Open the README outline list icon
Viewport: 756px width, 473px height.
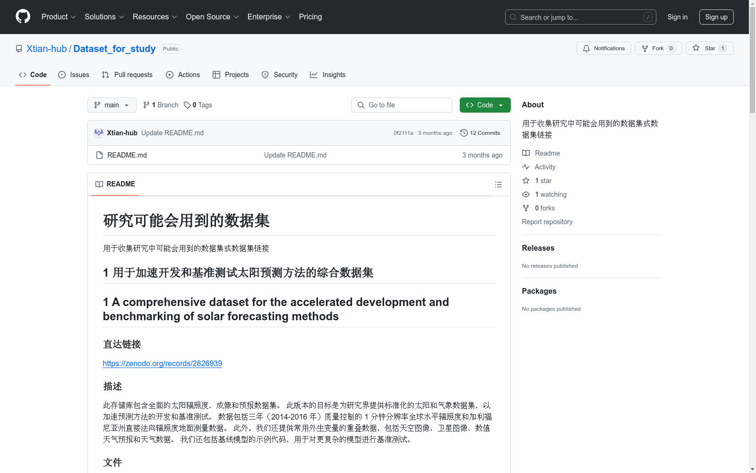[498, 184]
